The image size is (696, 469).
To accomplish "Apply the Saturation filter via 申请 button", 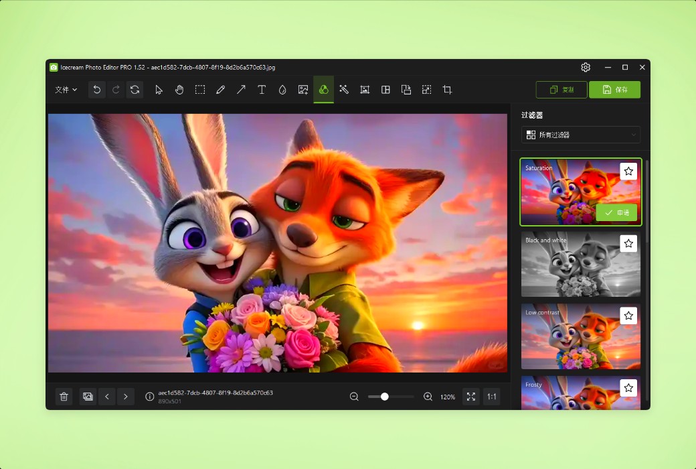I will coord(616,212).
